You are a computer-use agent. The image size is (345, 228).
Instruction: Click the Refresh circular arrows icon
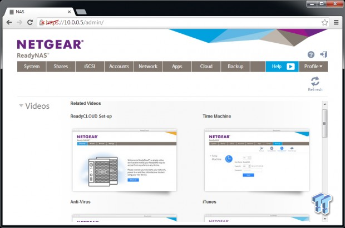[315, 81]
